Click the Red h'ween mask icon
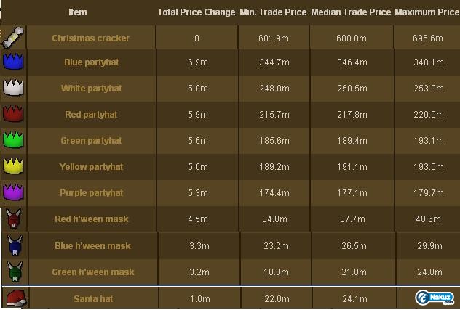 (x=13, y=219)
